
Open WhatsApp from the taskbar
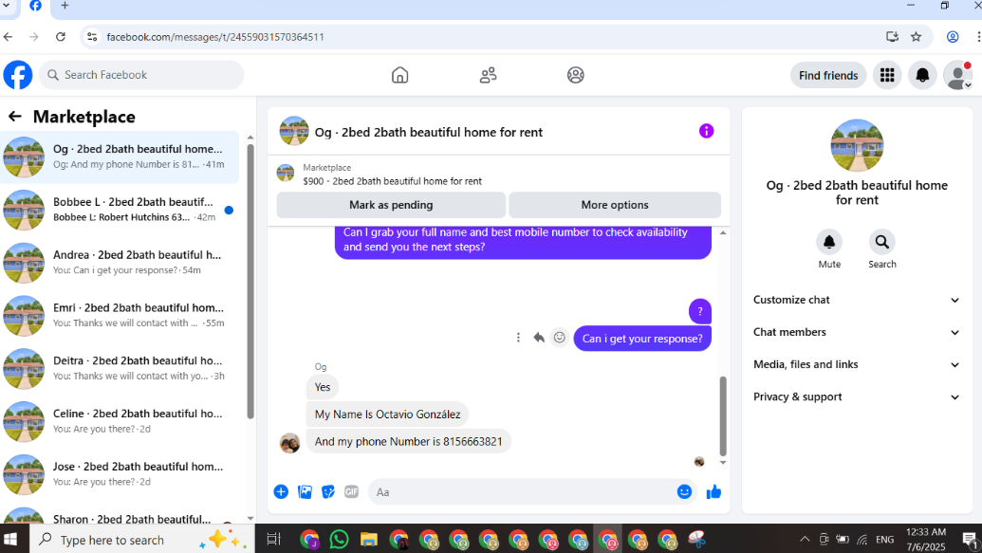click(x=339, y=539)
